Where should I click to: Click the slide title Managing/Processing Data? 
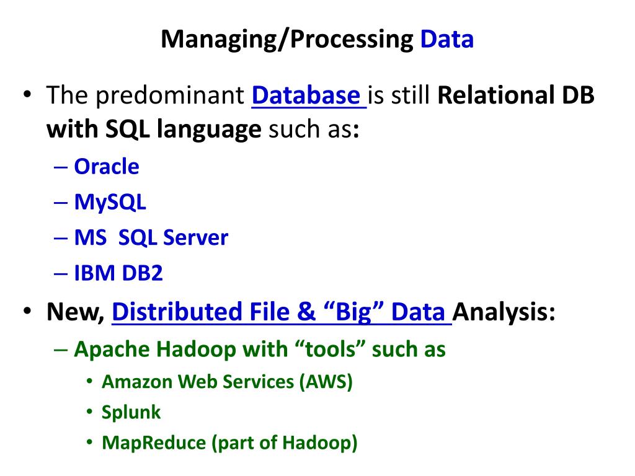pyautogui.click(x=317, y=40)
